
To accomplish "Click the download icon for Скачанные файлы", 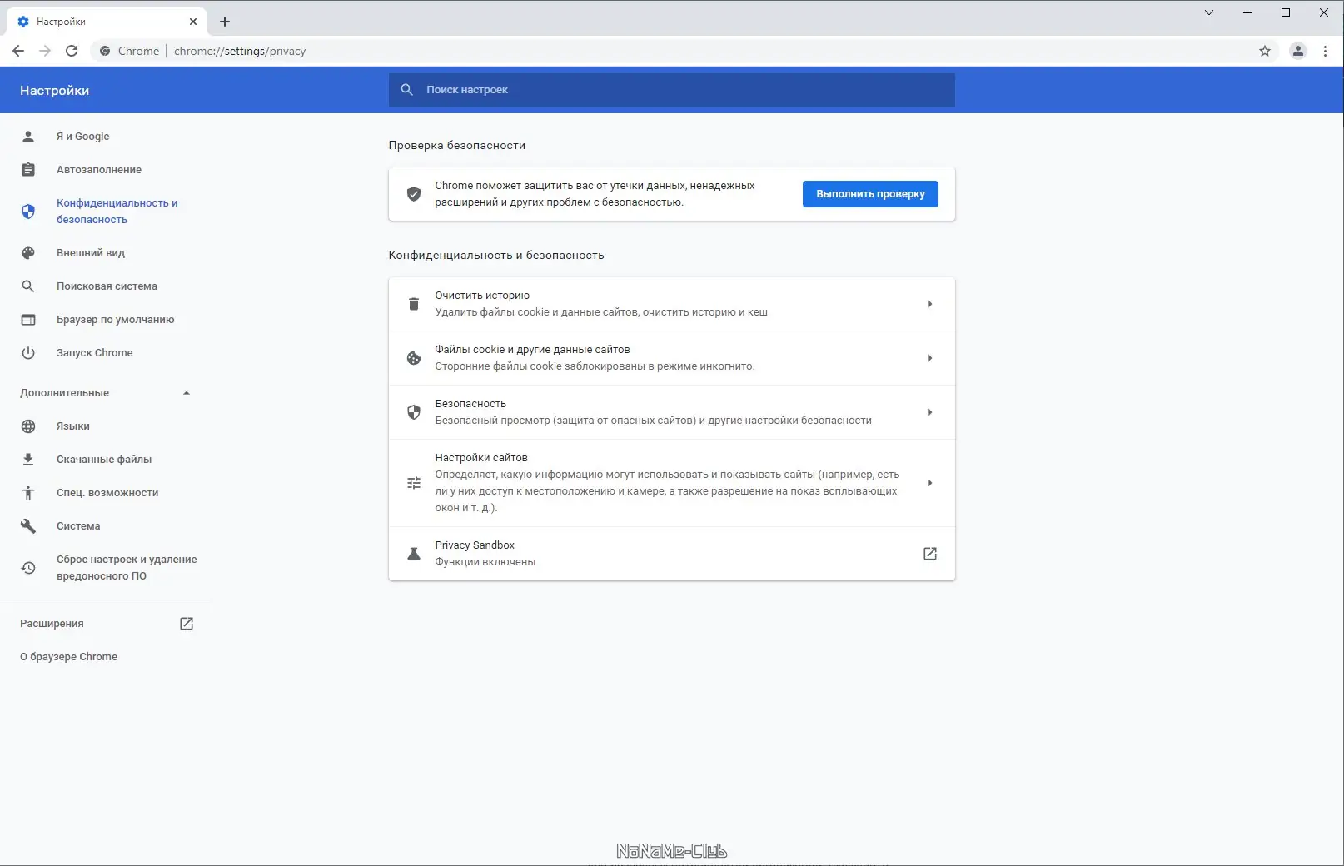I will click(28, 459).
